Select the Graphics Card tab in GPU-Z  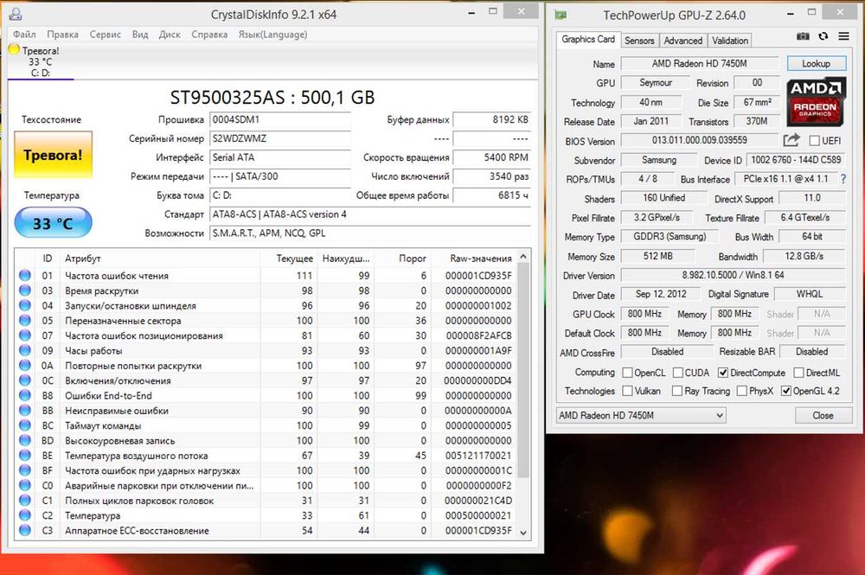pos(588,39)
